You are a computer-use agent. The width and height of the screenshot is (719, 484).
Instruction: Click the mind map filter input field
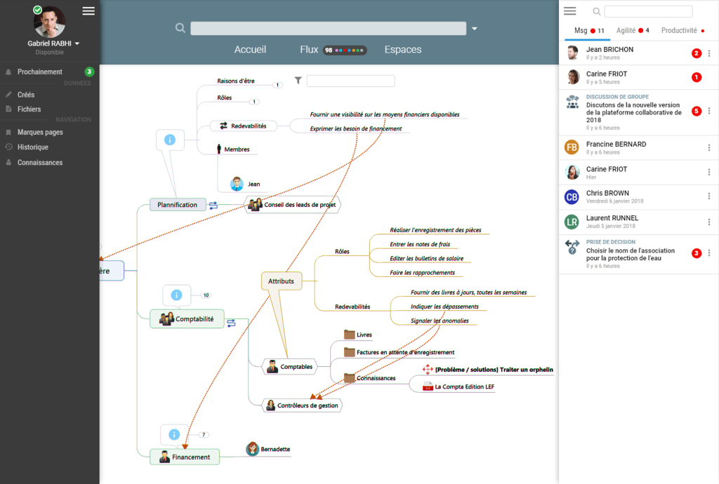350,81
